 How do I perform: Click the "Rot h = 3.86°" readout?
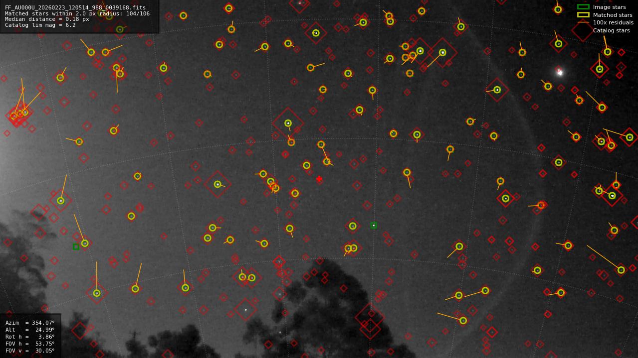[x=30, y=337]
